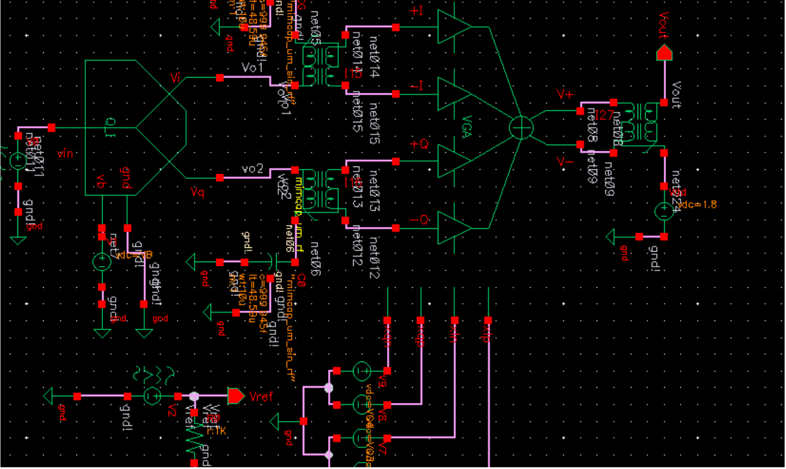786x469 pixels.
Task: Click the Vi label text
Action: (175, 78)
